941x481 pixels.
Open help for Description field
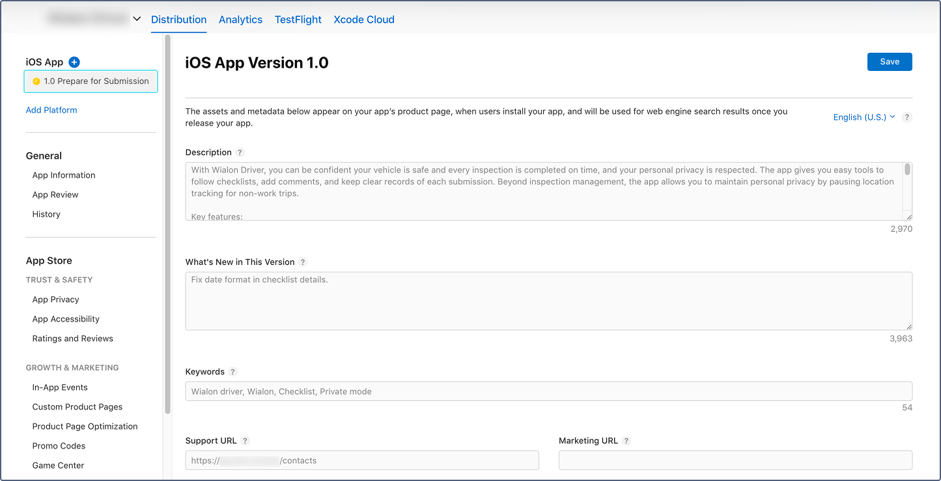pyautogui.click(x=240, y=152)
